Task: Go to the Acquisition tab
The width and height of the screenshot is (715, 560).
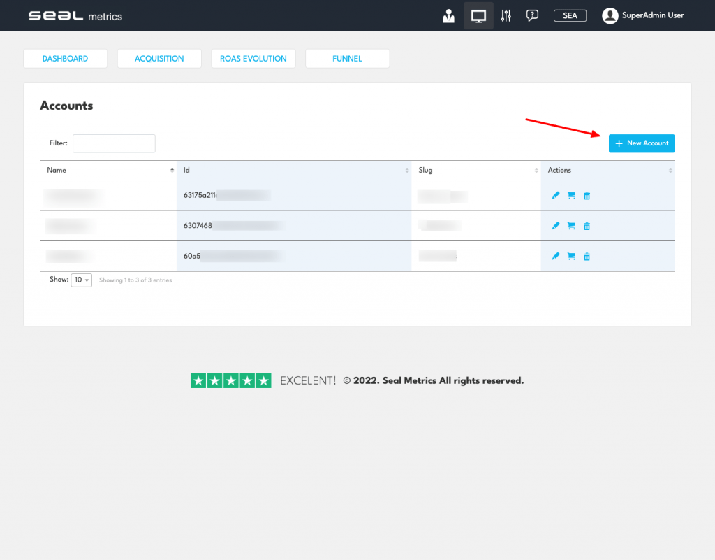Action: click(x=159, y=59)
